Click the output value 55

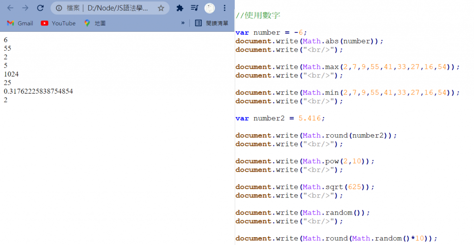pos(7,48)
